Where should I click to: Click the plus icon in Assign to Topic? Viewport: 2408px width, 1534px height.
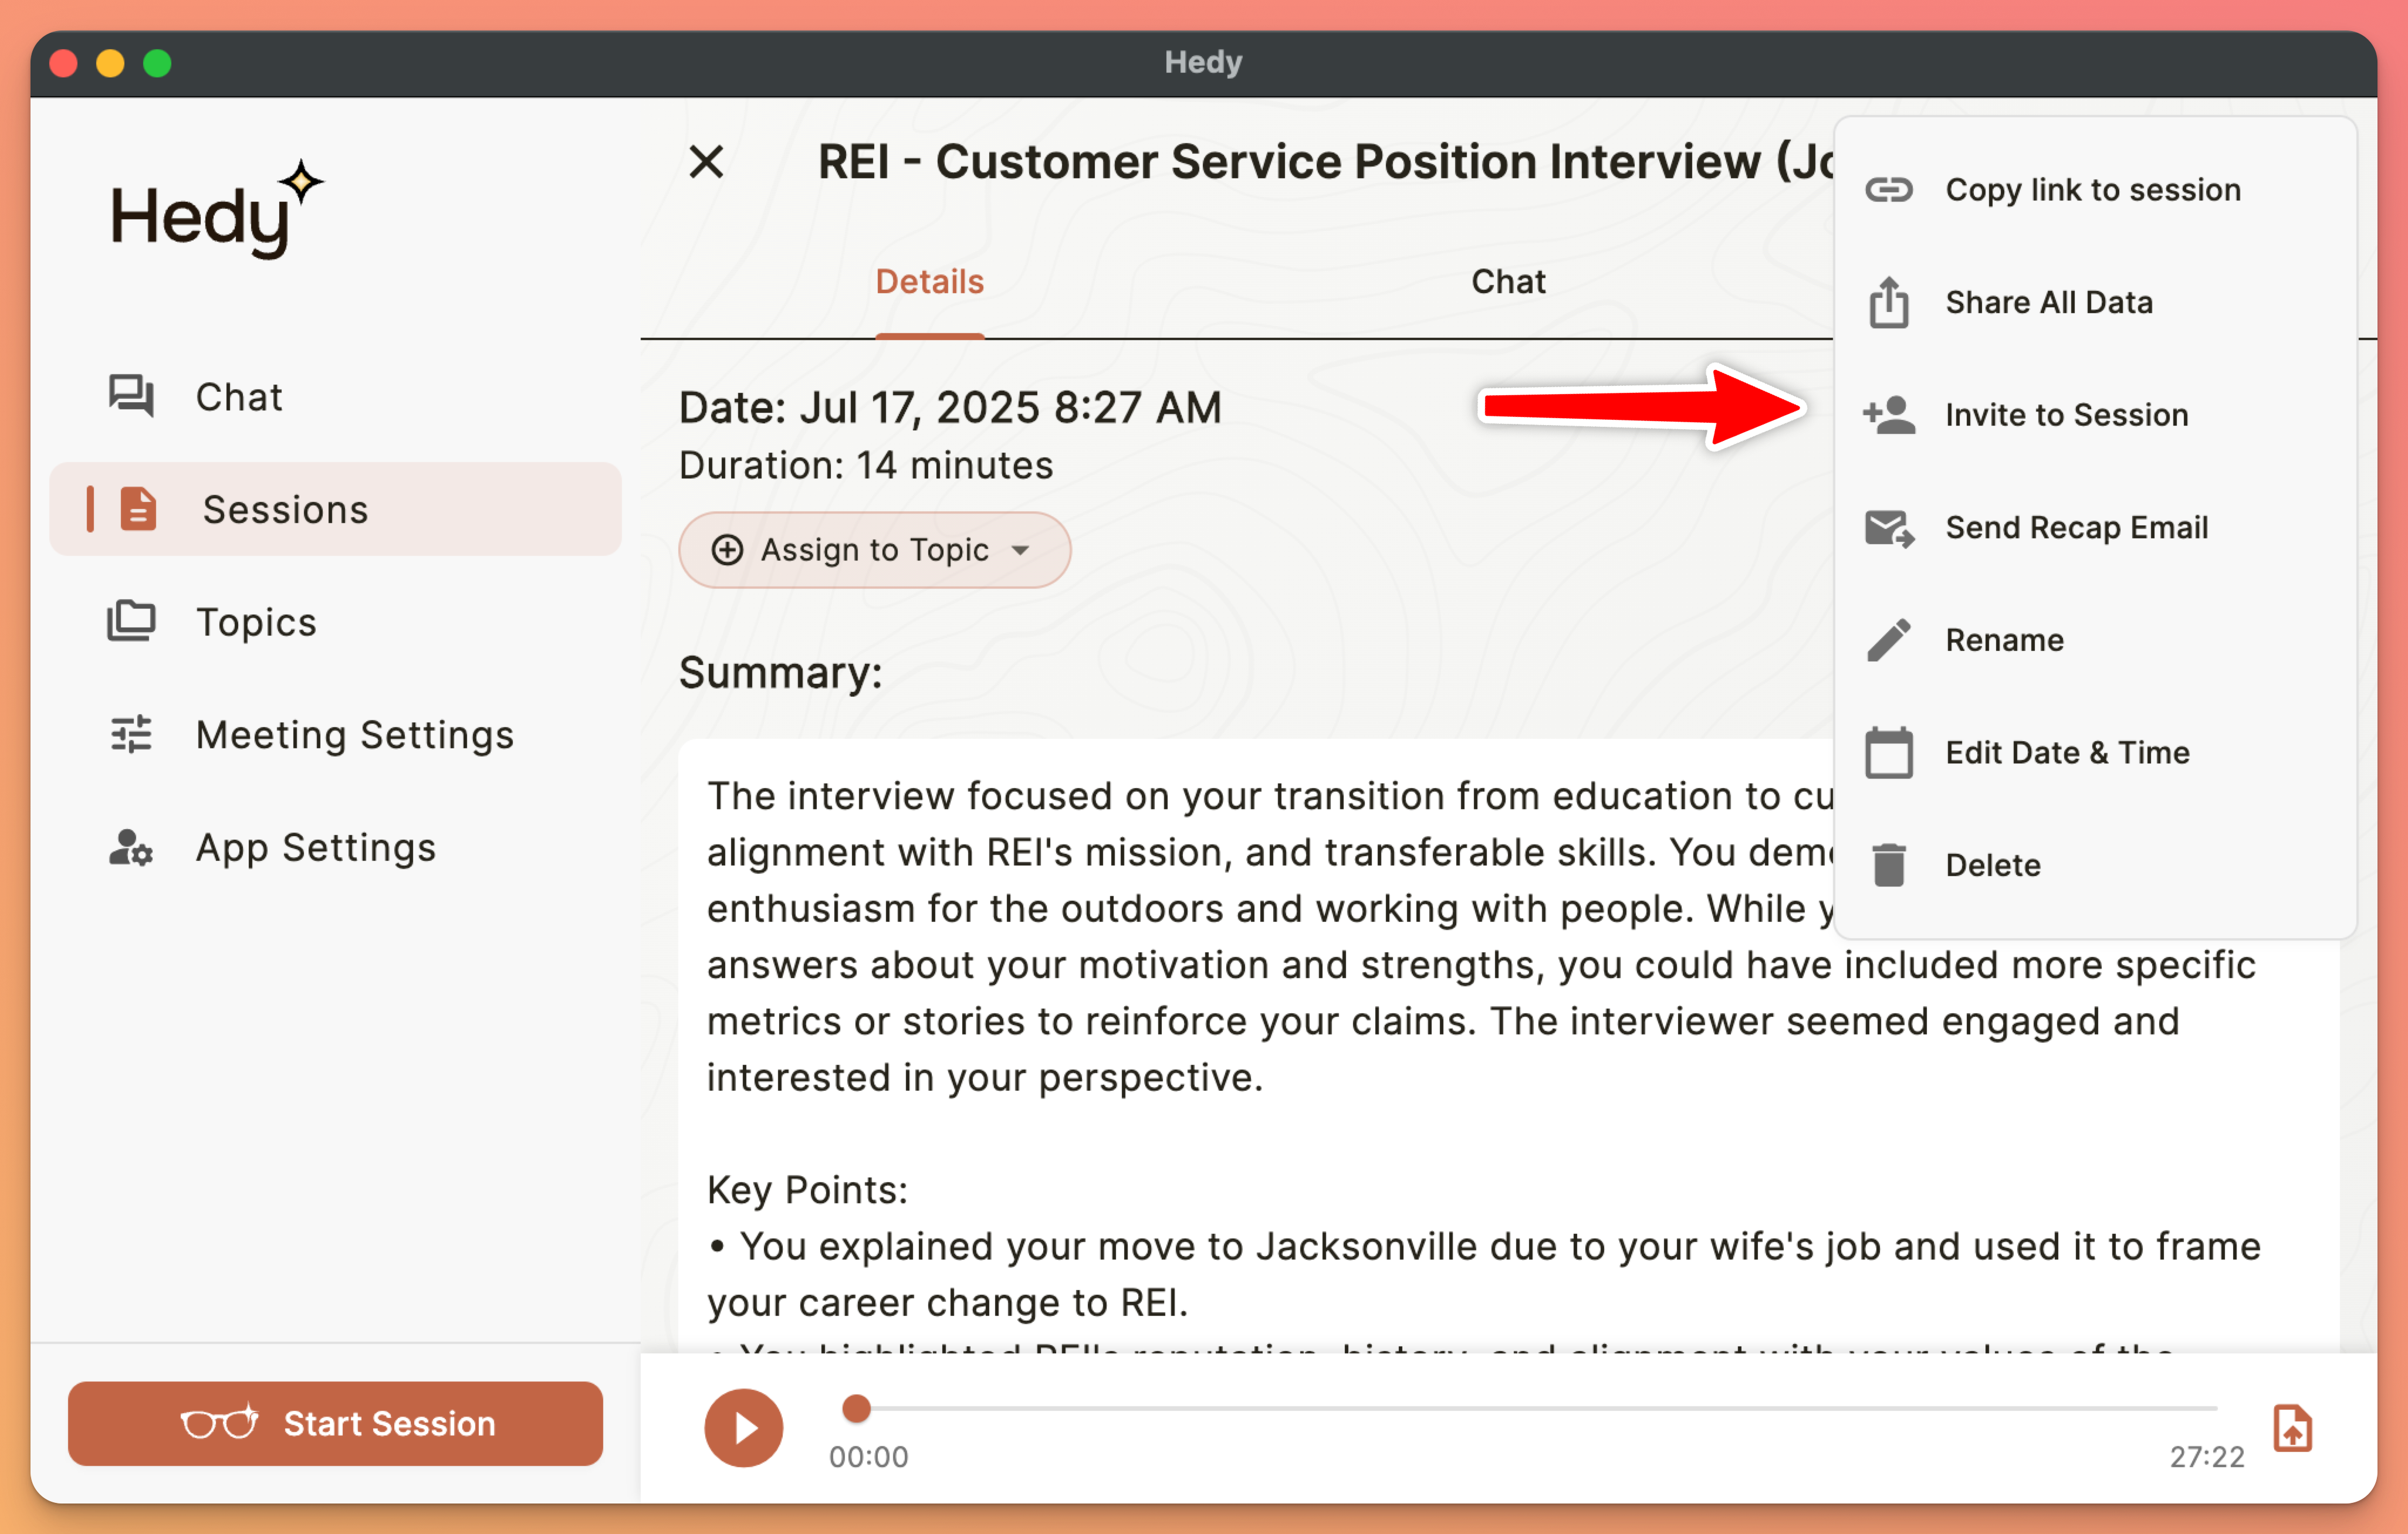pos(727,549)
